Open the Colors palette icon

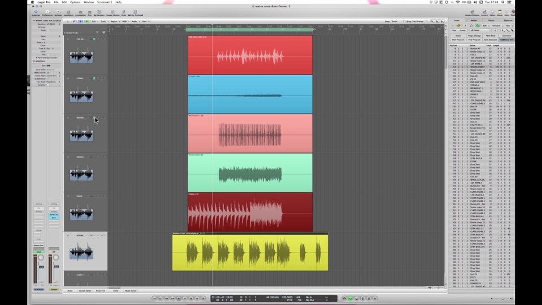pyautogui.click(x=492, y=13)
